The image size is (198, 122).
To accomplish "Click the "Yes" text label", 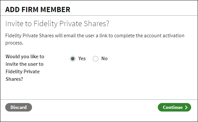I will point(82,59).
